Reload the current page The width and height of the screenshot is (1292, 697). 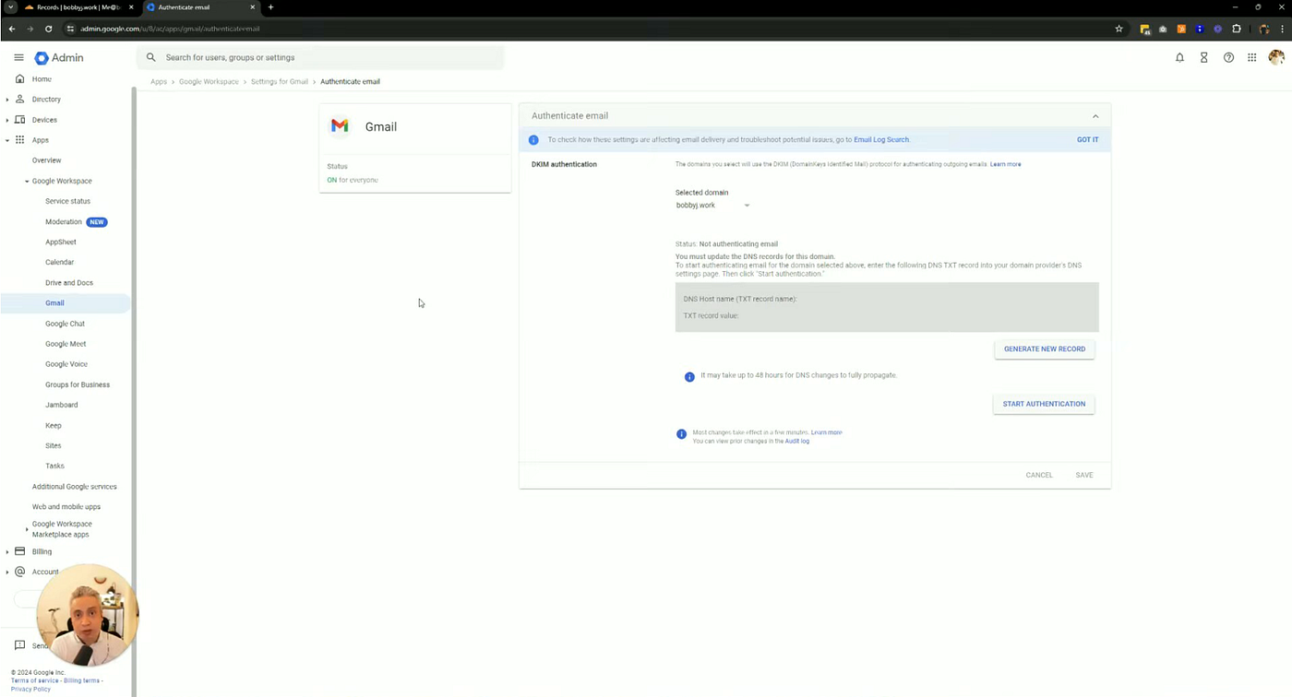click(49, 29)
